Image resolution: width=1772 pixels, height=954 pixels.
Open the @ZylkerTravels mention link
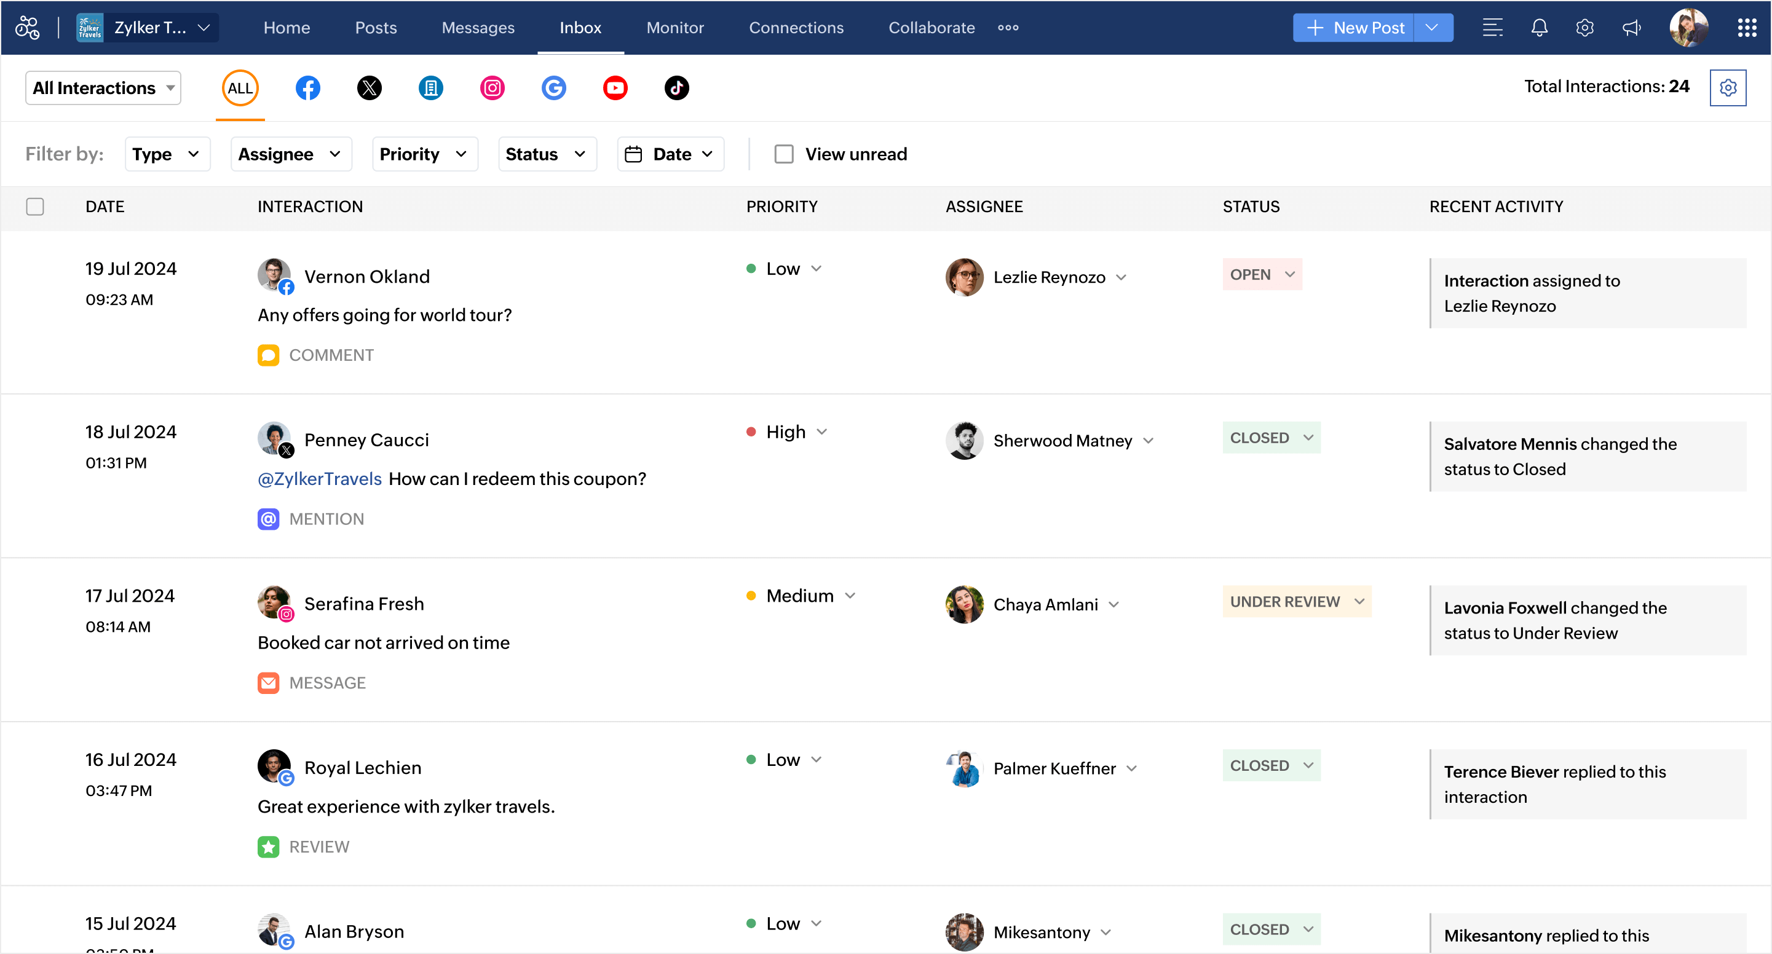pyautogui.click(x=318, y=479)
